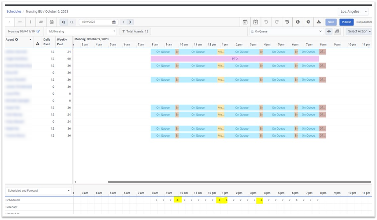The width and height of the screenshot is (377, 220).
Task: Redo the schedule change
Action: tap(277, 22)
